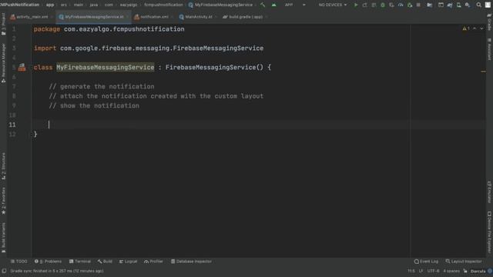Click the warnings indicator in editor corner
493x277 pixels.
coord(466,28)
